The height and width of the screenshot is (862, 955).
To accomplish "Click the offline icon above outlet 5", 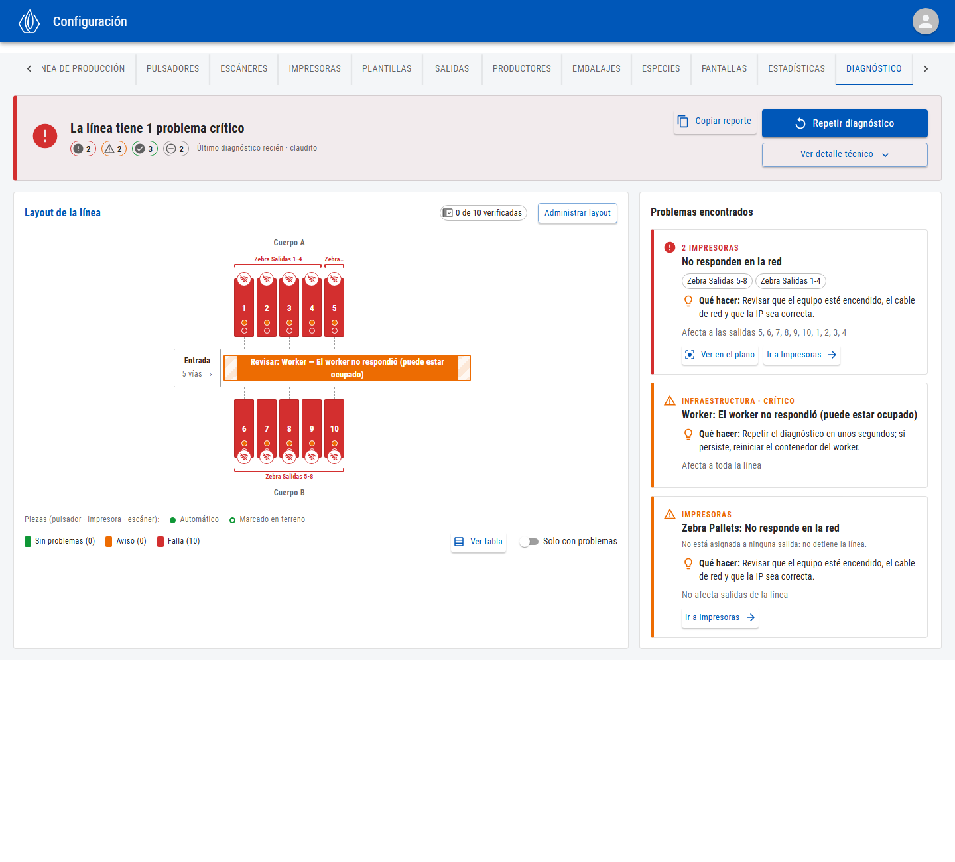I will point(334,278).
